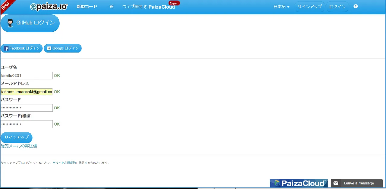
Task: Click the サインアップ header button
Action: pyautogui.click(x=310, y=7)
